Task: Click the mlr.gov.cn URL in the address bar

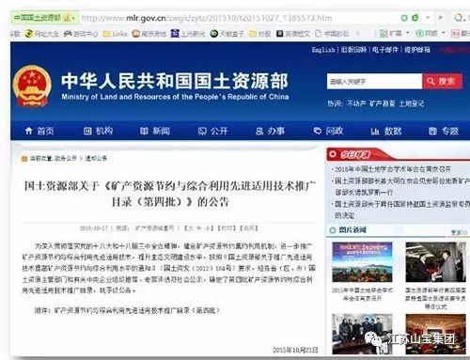Action: click(x=207, y=18)
